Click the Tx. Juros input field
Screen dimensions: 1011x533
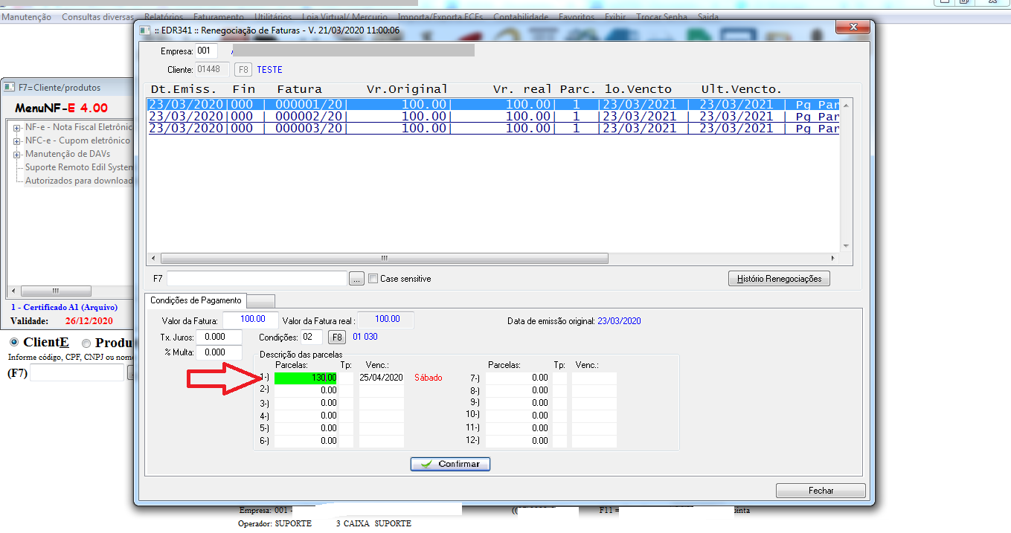(x=219, y=337)
